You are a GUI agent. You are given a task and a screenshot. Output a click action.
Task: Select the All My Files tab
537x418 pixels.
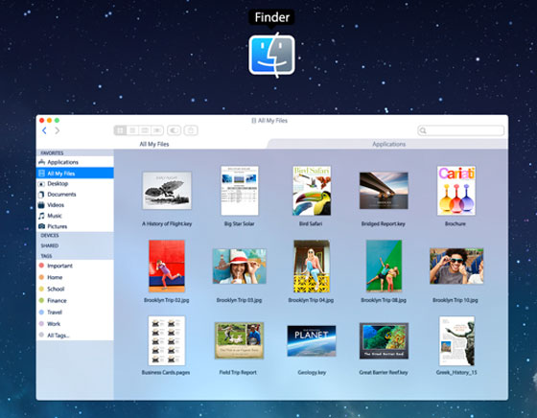154,144
